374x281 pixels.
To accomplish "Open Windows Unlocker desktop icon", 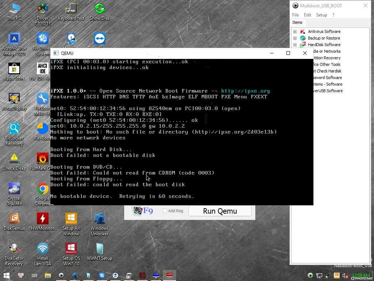I will 100,224.
